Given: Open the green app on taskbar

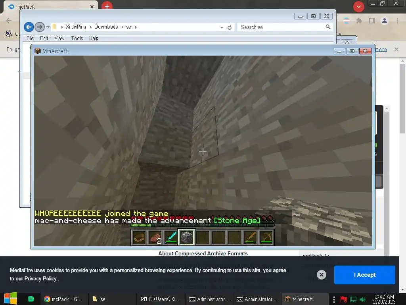Looking at the screenshot, I should pyautogui.click(x=31, y=299).
